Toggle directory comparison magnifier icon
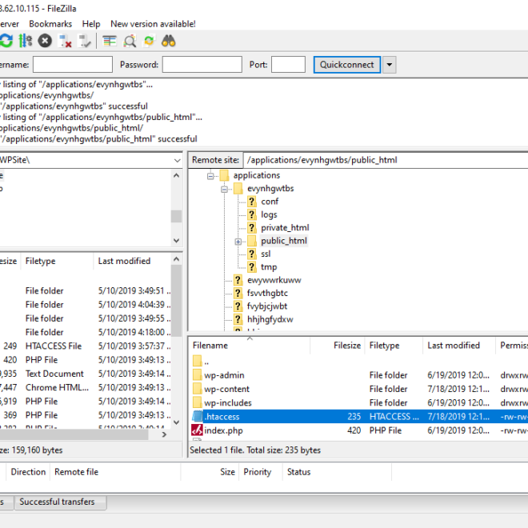The image size is (528, 528). (130, 41)
